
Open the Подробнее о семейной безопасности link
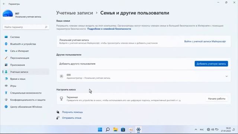[109, 29]
